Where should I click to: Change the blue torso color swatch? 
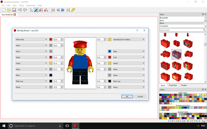click(109, 51)
